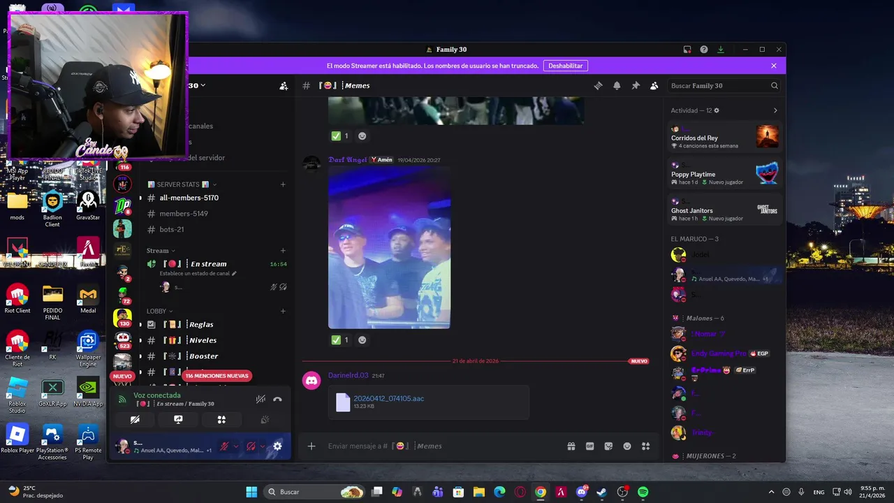Open the activities launcher in voice panel
The image size is (894, 503).
pos(221,420)
